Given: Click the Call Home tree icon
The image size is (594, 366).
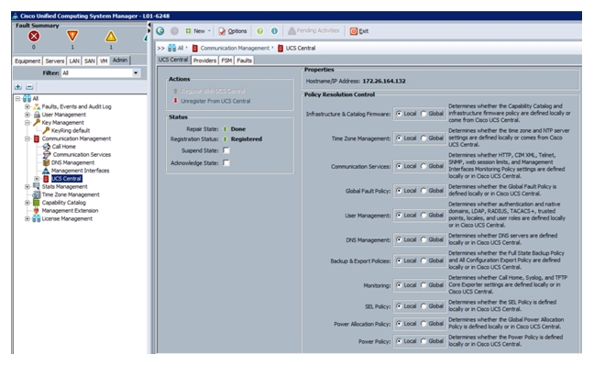Looking at the screenshot, I should click(46, 147).
